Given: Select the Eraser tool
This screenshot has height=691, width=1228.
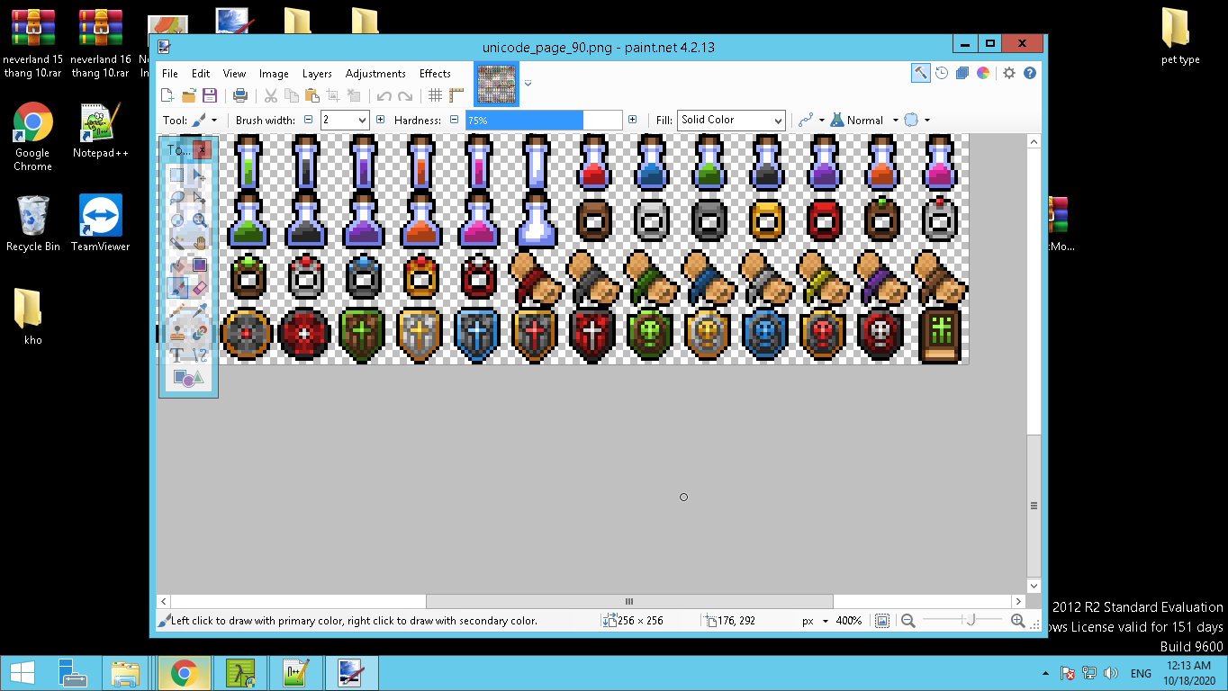Looking at the screenshot, I should coord(199,287).
